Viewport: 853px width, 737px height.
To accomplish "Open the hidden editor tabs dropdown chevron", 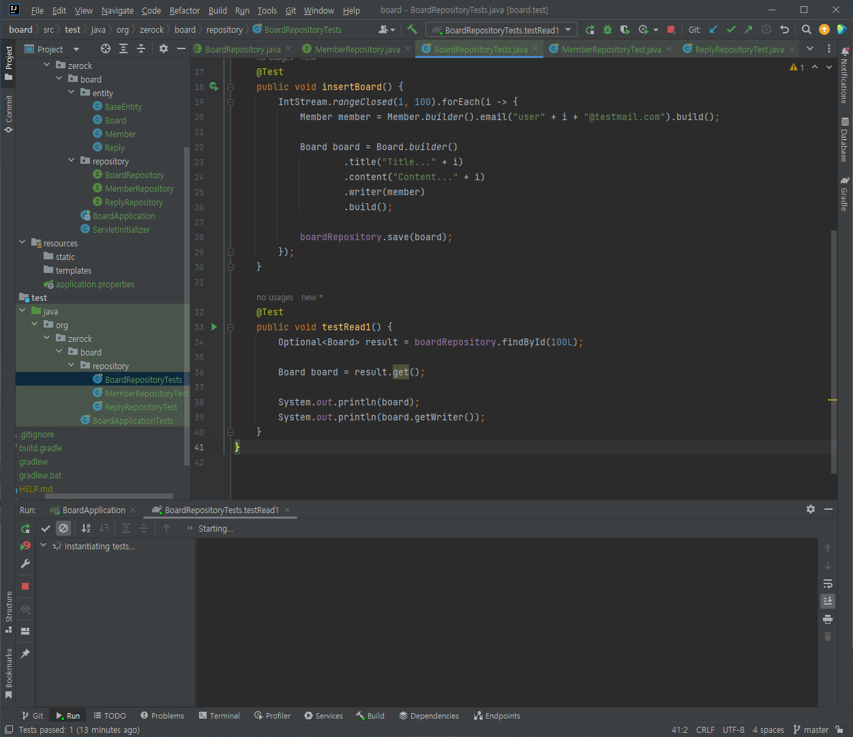I will point(810,48).
